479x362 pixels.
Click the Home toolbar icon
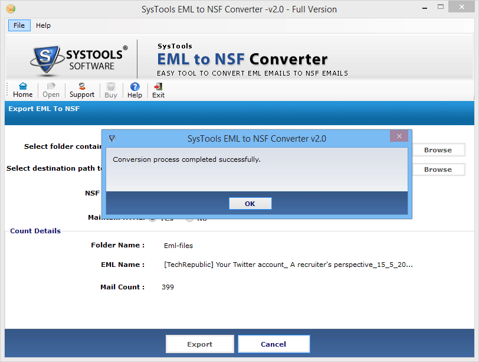22,90
